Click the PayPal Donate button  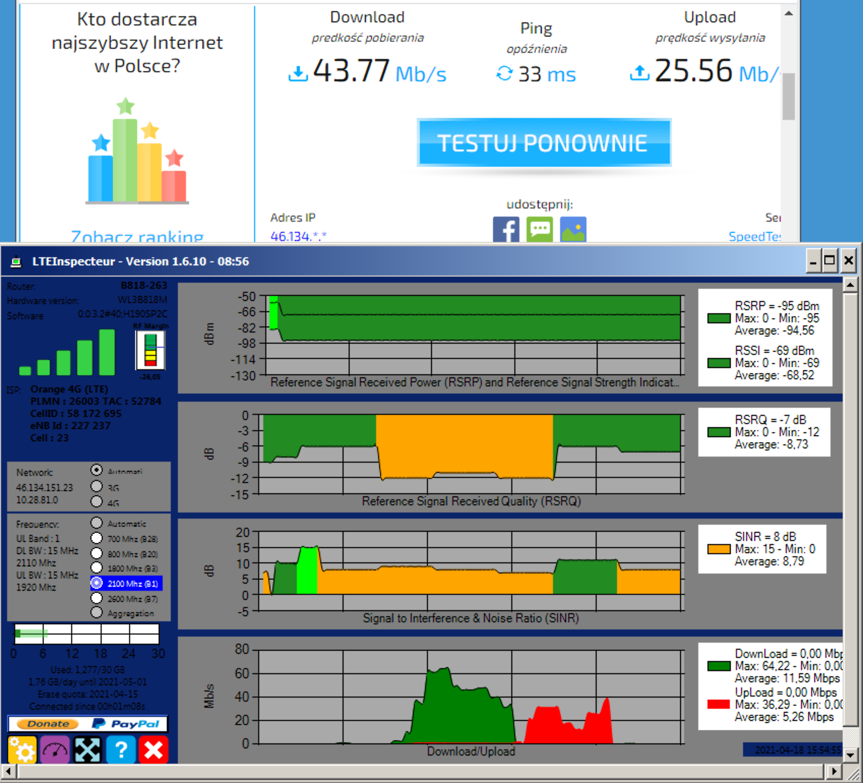(87, 724)
